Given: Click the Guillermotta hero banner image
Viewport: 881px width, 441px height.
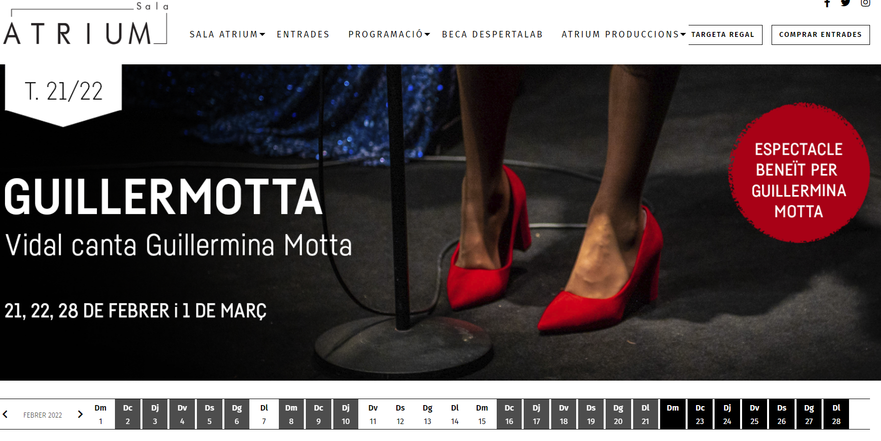Looking at the screenshot, I should 440,222.
